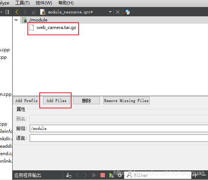The height and width of the screenshot is (180, 208).
Task: Click the magnifier search icon in toolbar
Action: coord(127,12)
